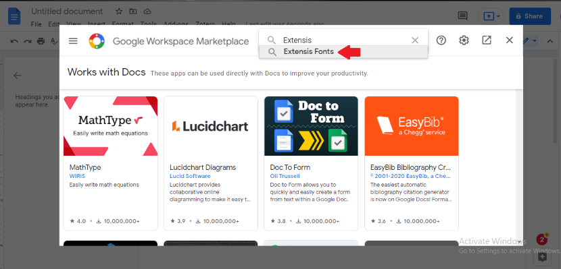Click the MathType app title

(85, 167)
